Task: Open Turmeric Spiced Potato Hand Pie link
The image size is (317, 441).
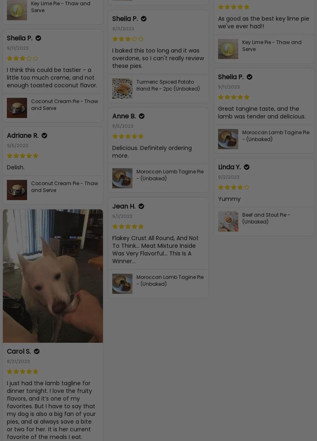Action: point(168,85)
